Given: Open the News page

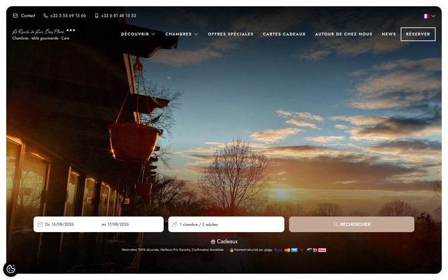Looking at the screenshot, I should pos(388,34).
